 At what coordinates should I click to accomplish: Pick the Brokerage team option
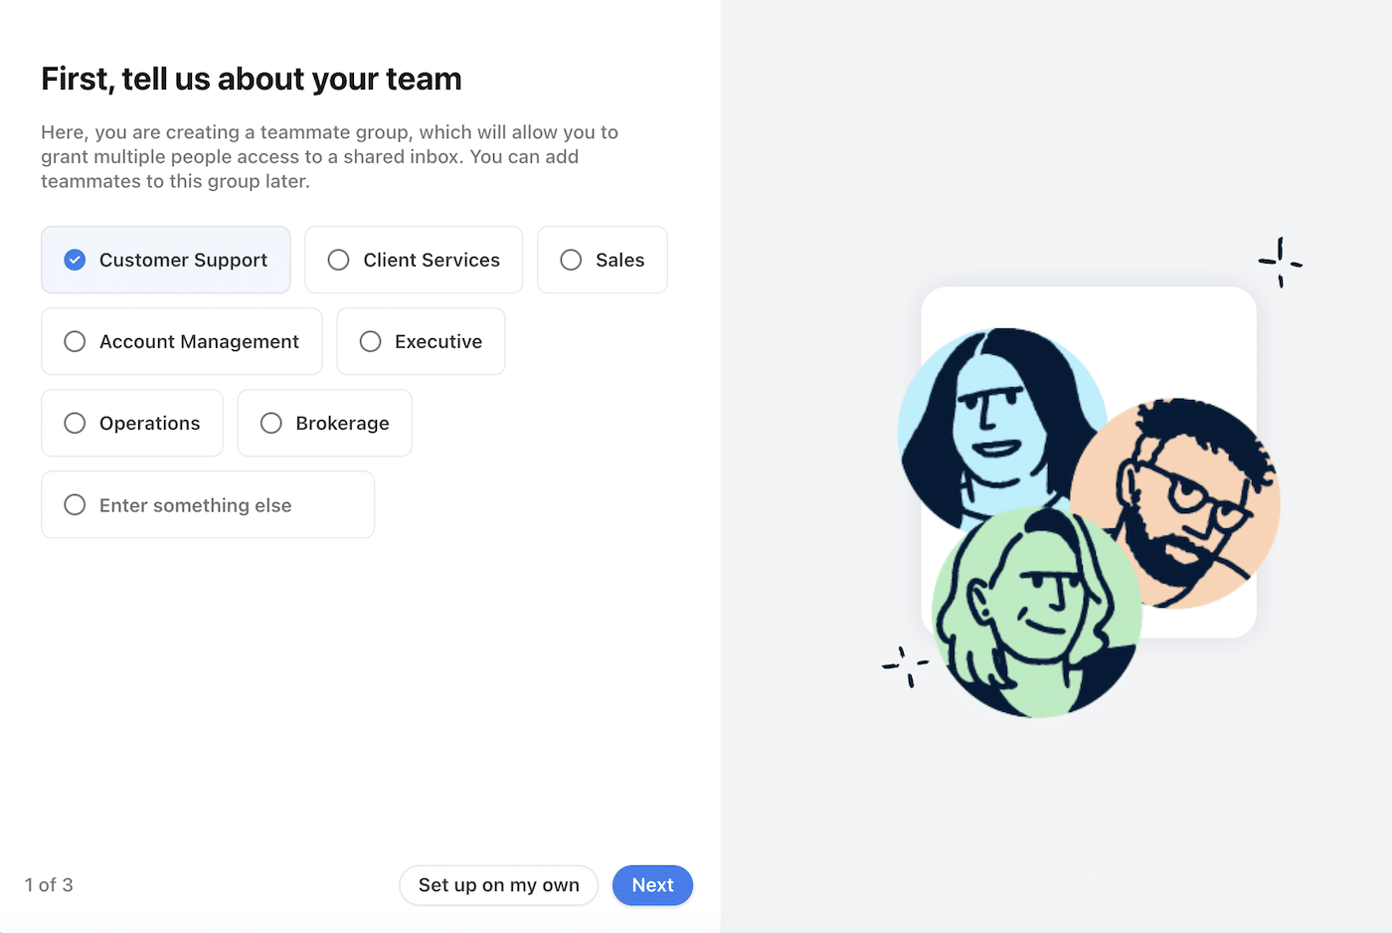click(x=324, y=423)
